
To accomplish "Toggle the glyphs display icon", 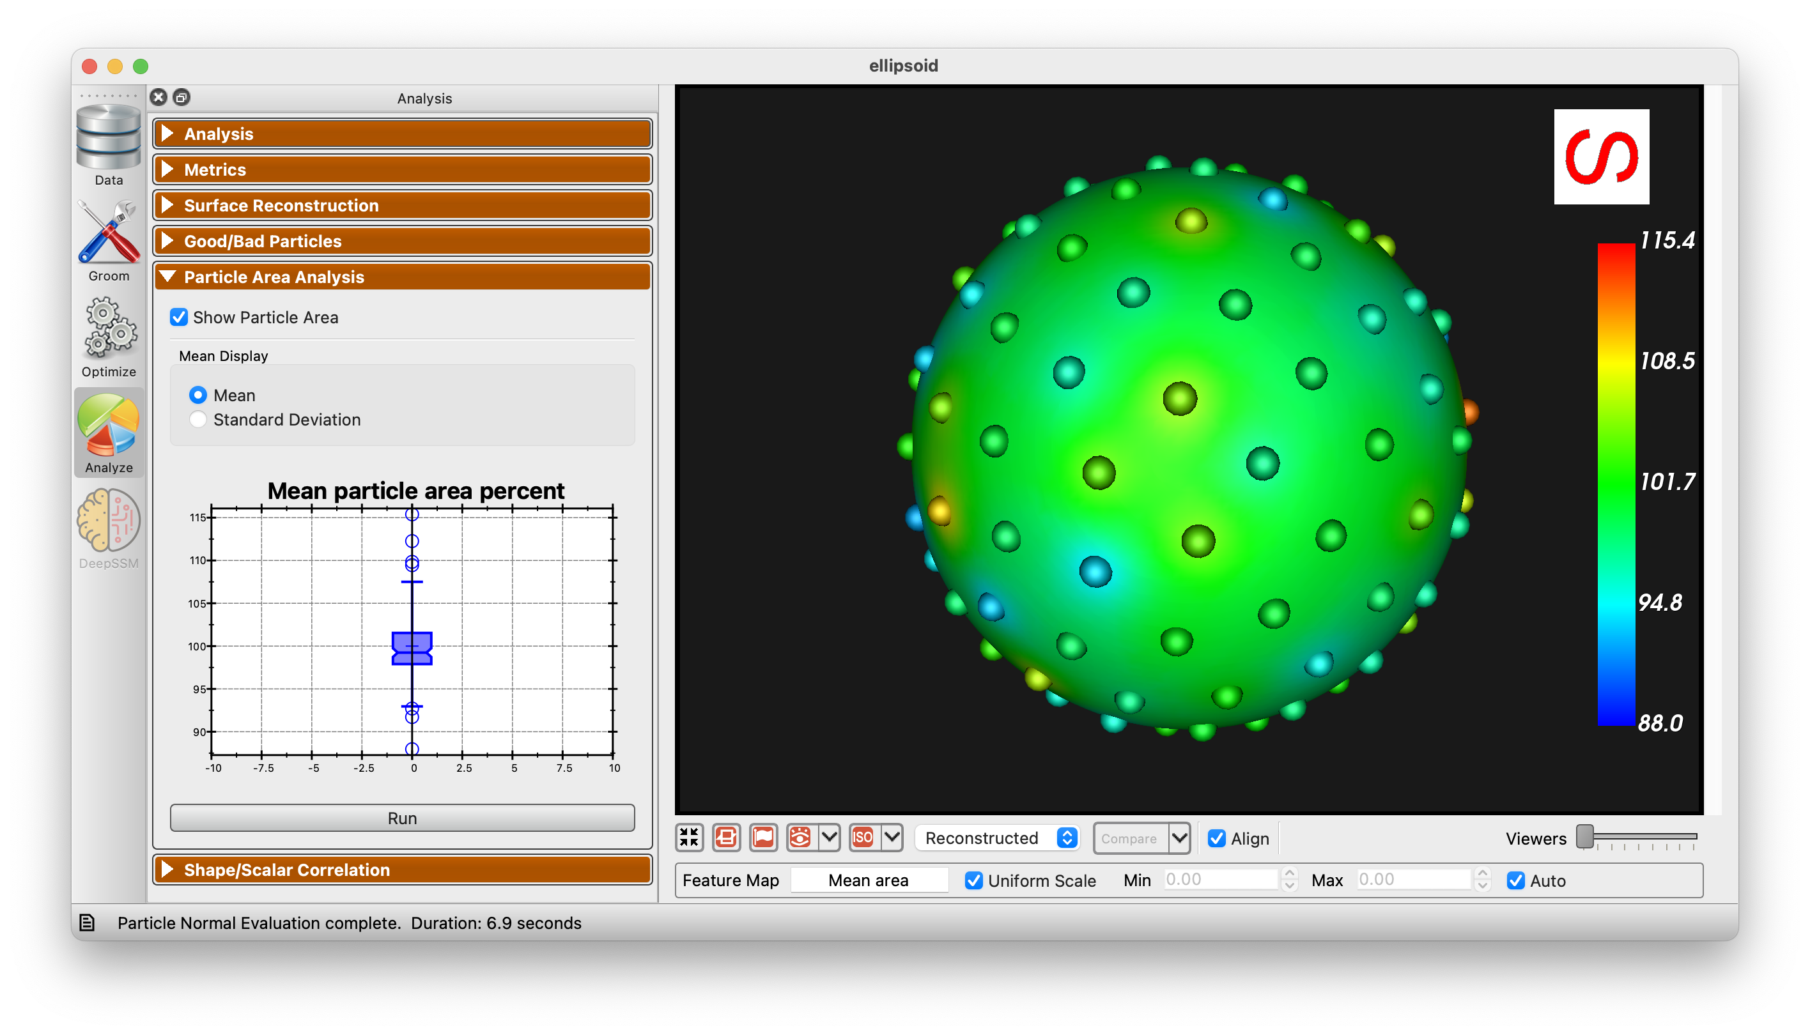I will point(726,838).
